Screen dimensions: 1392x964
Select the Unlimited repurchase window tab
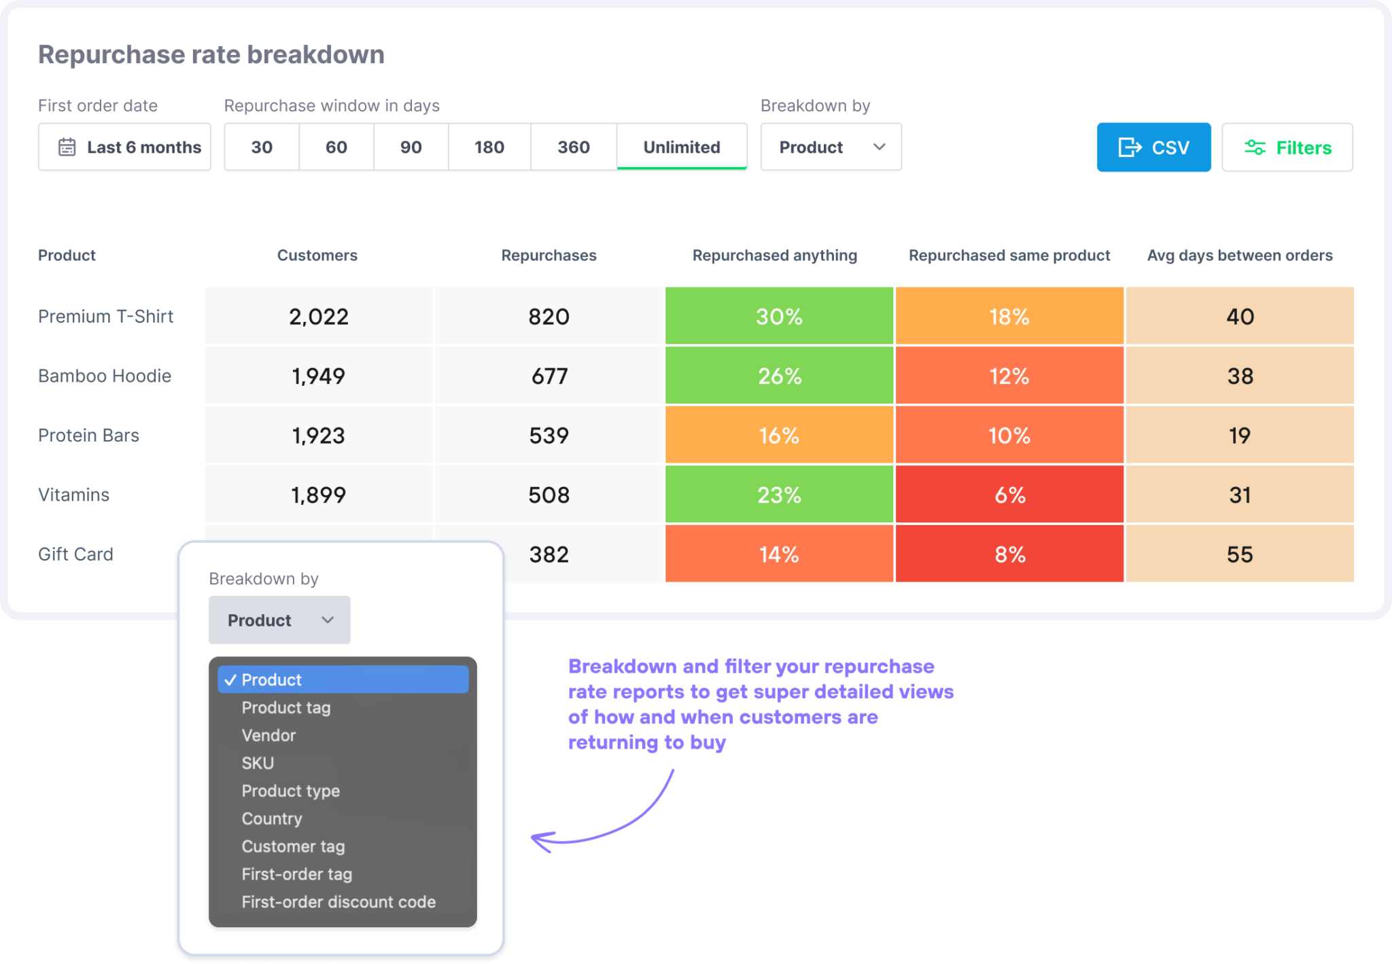682,147
